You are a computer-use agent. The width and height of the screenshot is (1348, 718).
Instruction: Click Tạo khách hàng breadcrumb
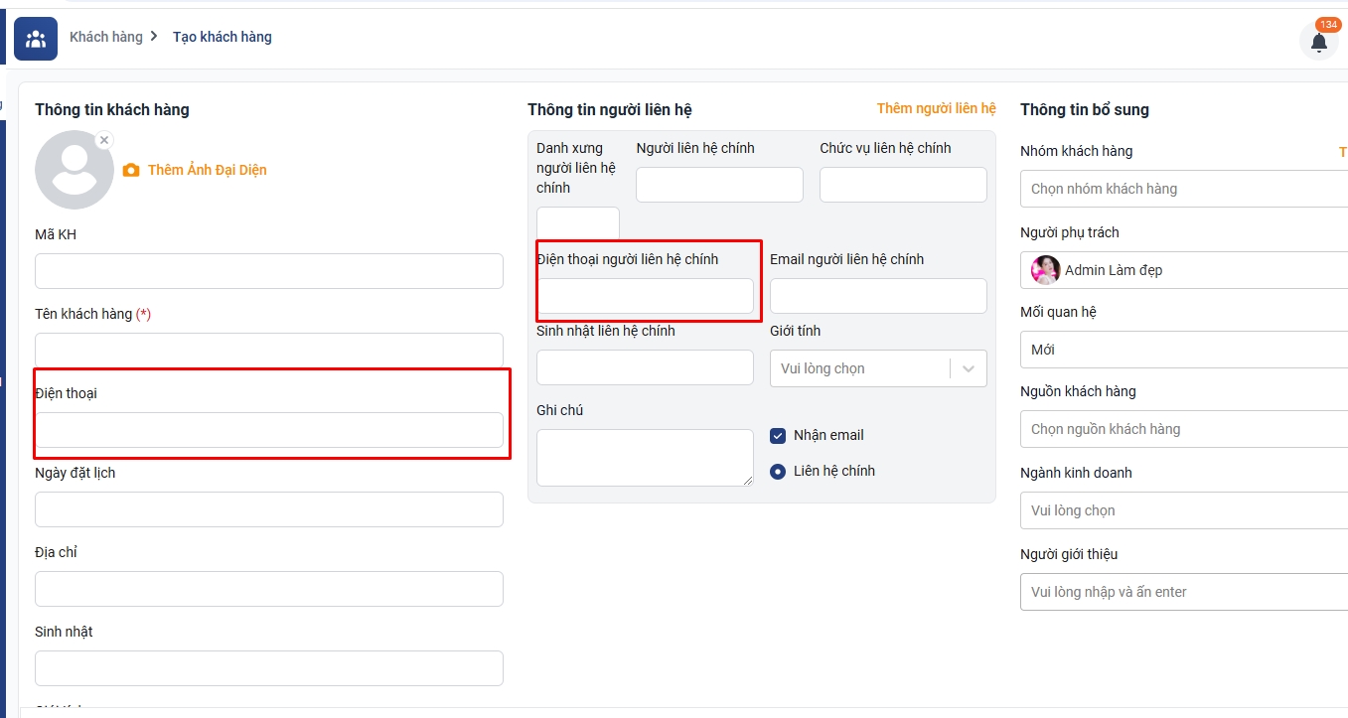click(223, 37)
